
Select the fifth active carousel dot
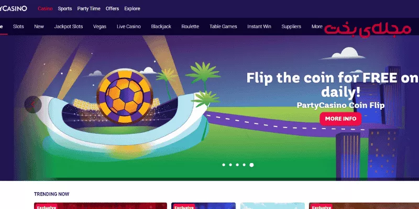pyautogui.click(x=251, y=165)
